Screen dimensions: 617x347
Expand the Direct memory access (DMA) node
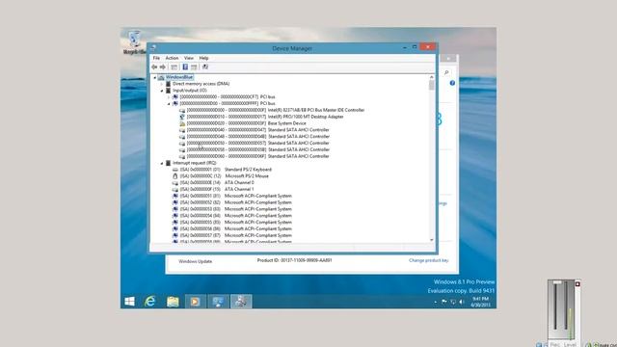(x=162, y=84)
